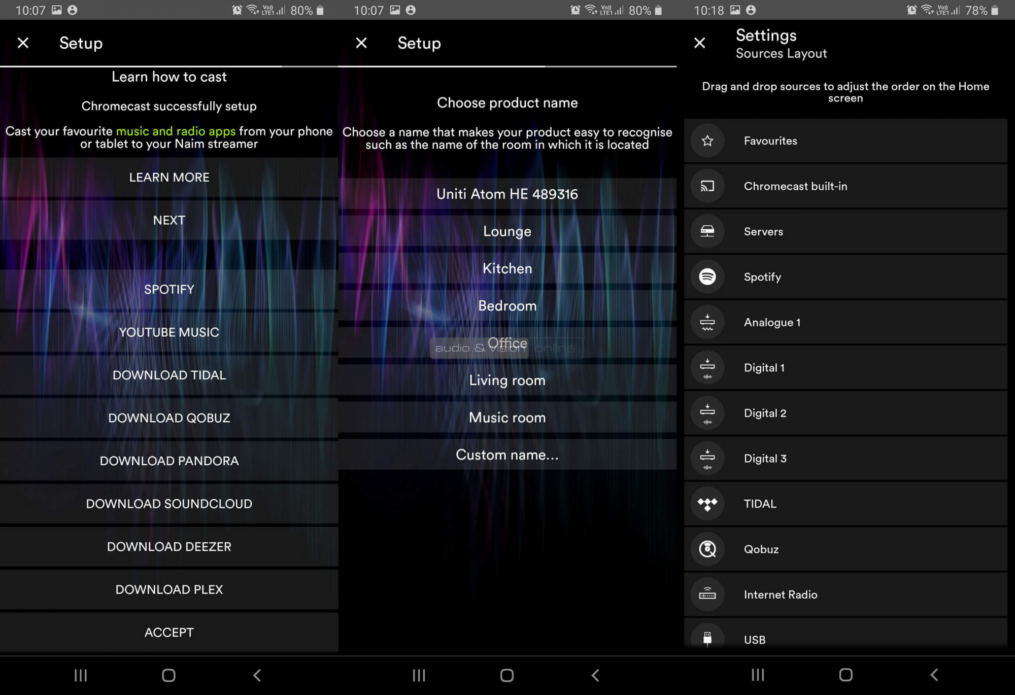Tap DOWNLOAD DEEZER
1015x695 pixels.
(x=169, y=547)
